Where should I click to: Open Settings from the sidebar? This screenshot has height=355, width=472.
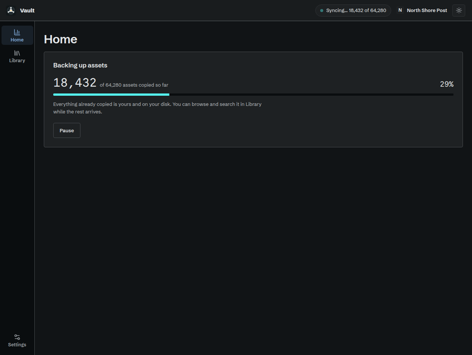17,340
